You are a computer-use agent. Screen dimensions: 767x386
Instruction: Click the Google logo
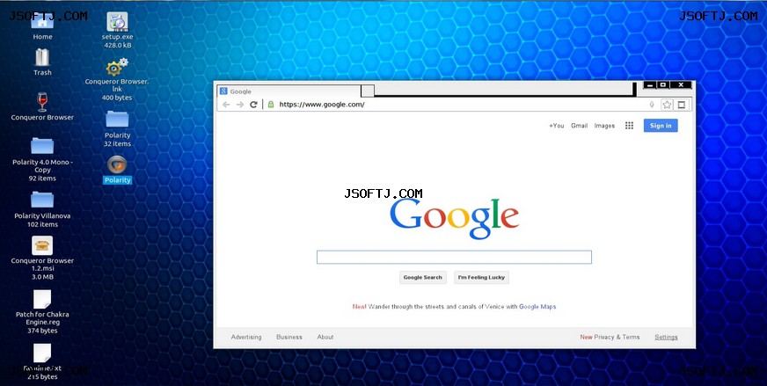coord(454,219)
